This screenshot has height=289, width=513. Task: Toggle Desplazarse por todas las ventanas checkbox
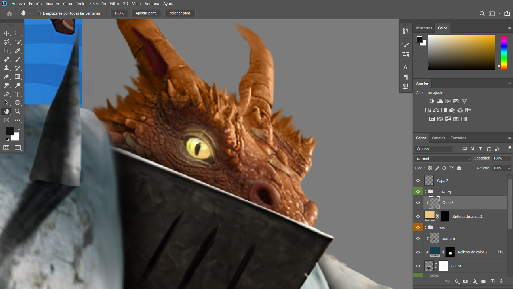click(39, 13)
